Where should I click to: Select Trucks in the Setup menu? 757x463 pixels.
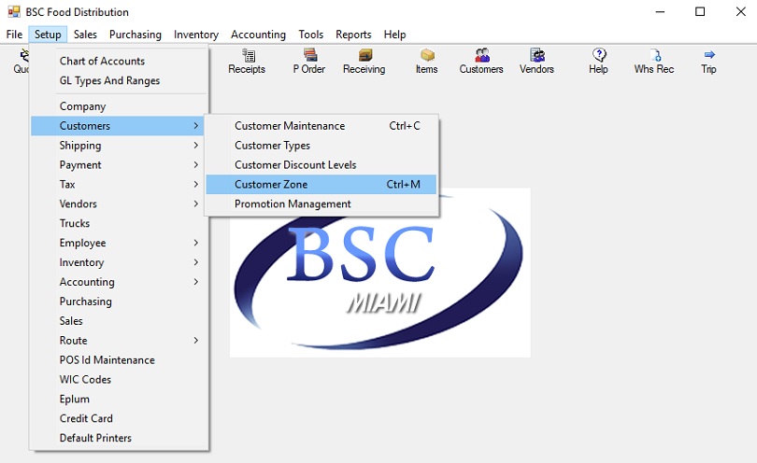(x=120, y=223)
